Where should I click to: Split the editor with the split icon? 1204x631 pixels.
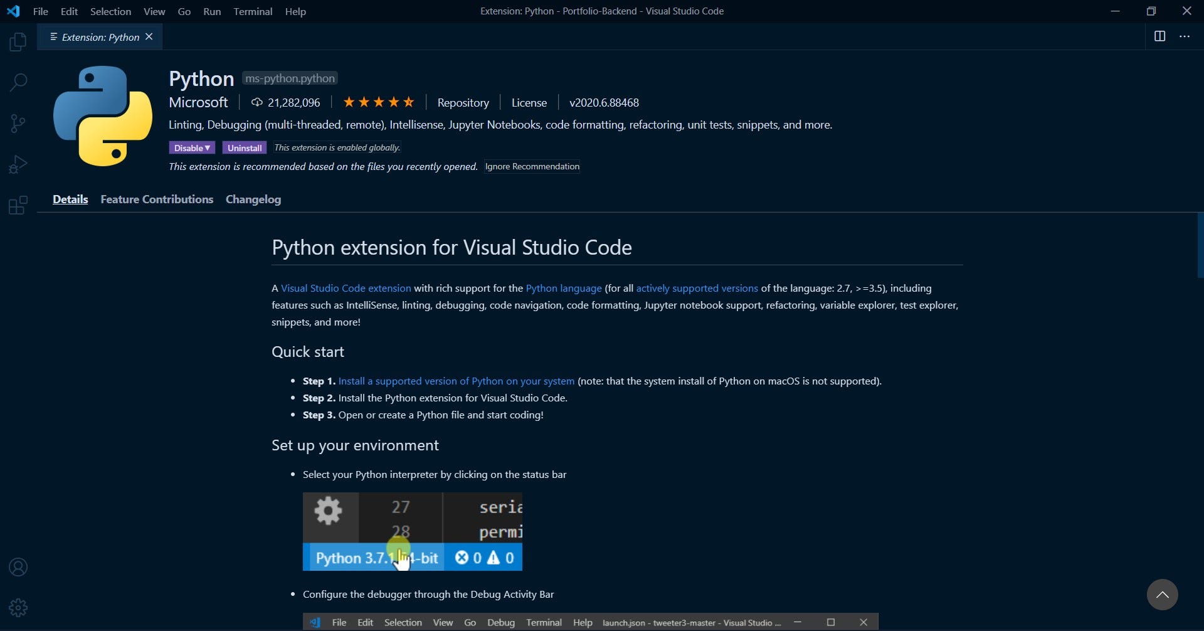pyautogui.click(x=1159, y=36)
